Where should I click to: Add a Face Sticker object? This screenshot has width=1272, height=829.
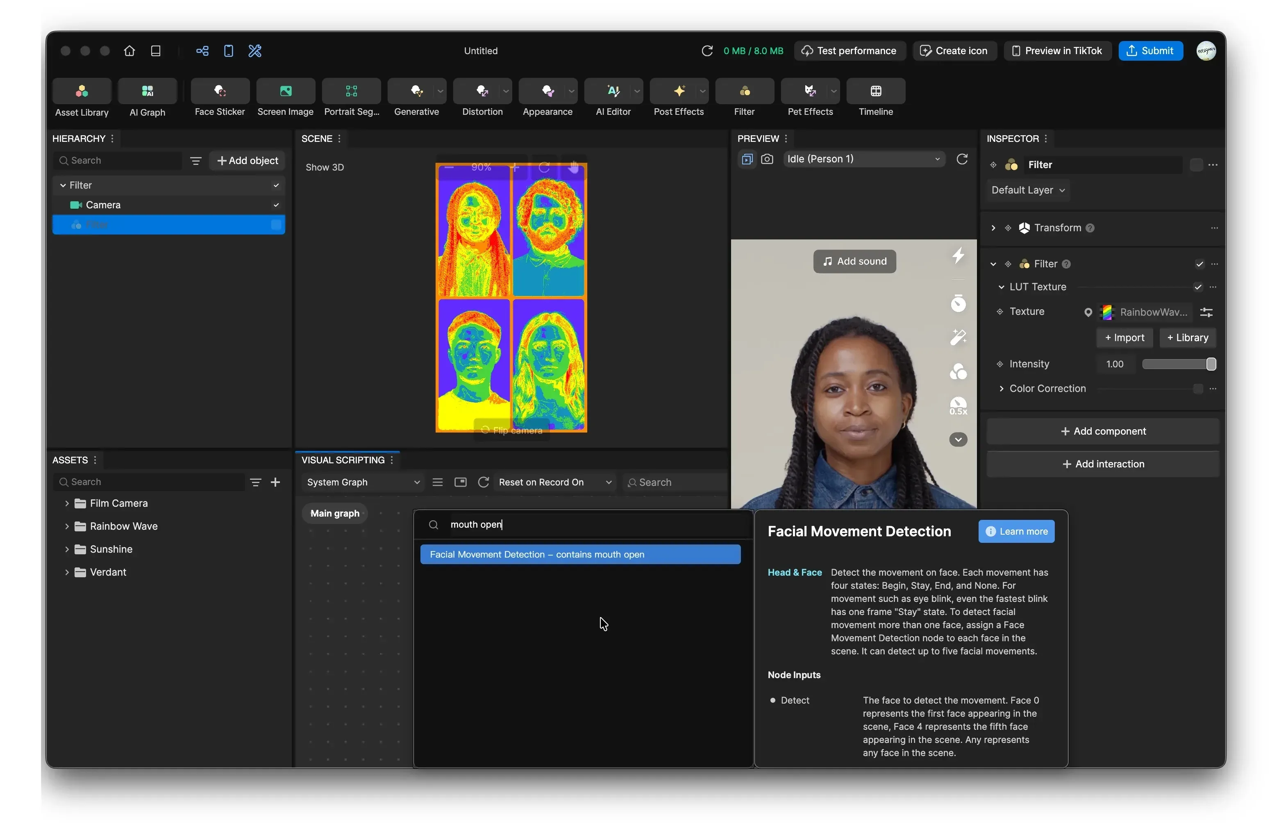(220, 91)
